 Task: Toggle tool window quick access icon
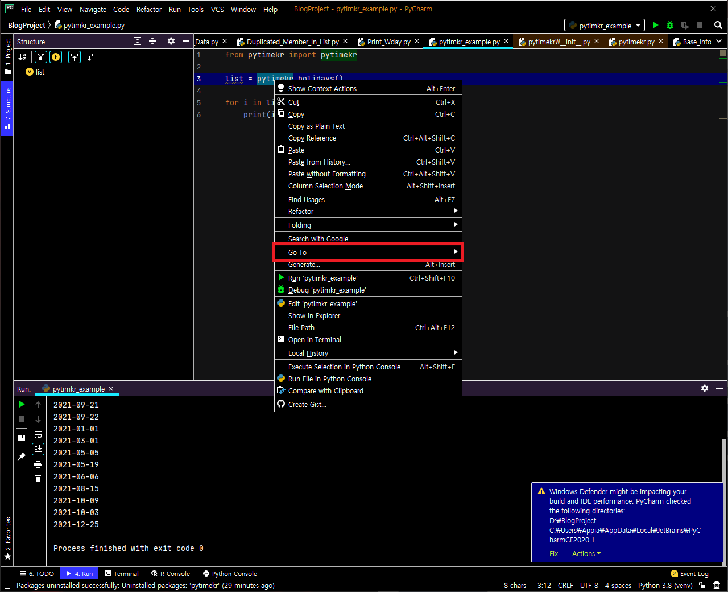pos(7,585)
